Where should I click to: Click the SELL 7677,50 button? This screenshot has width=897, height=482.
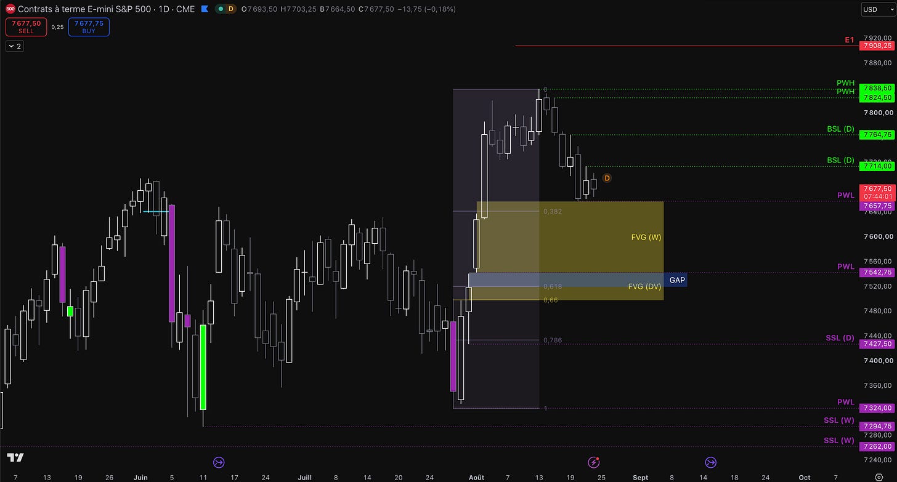26,26
